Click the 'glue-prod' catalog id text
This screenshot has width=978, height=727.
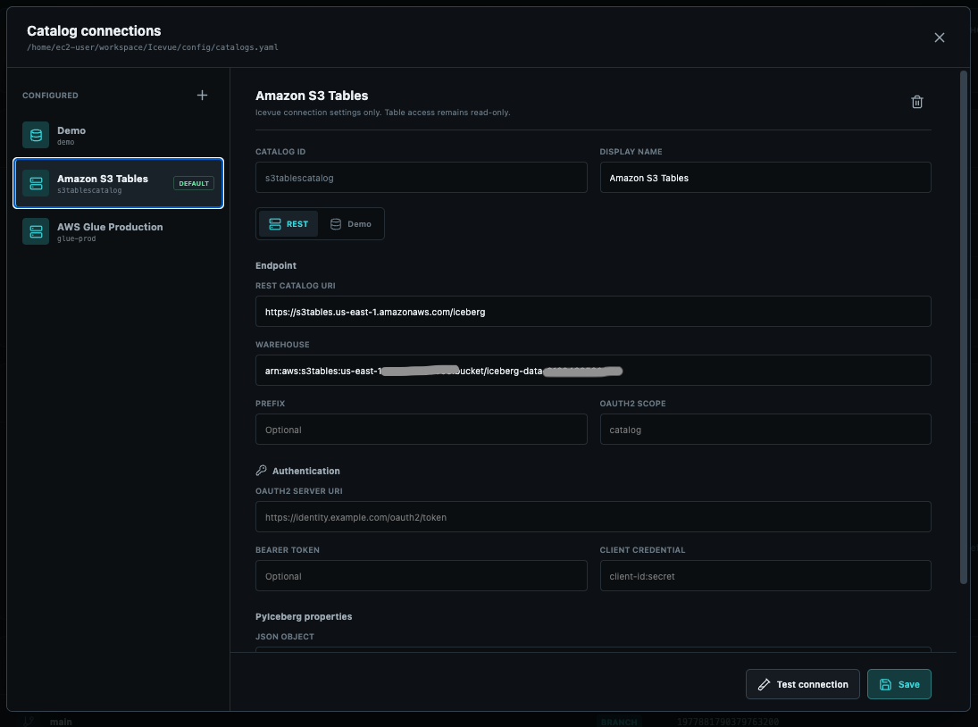pyautogui.click(x=77, y=238)
